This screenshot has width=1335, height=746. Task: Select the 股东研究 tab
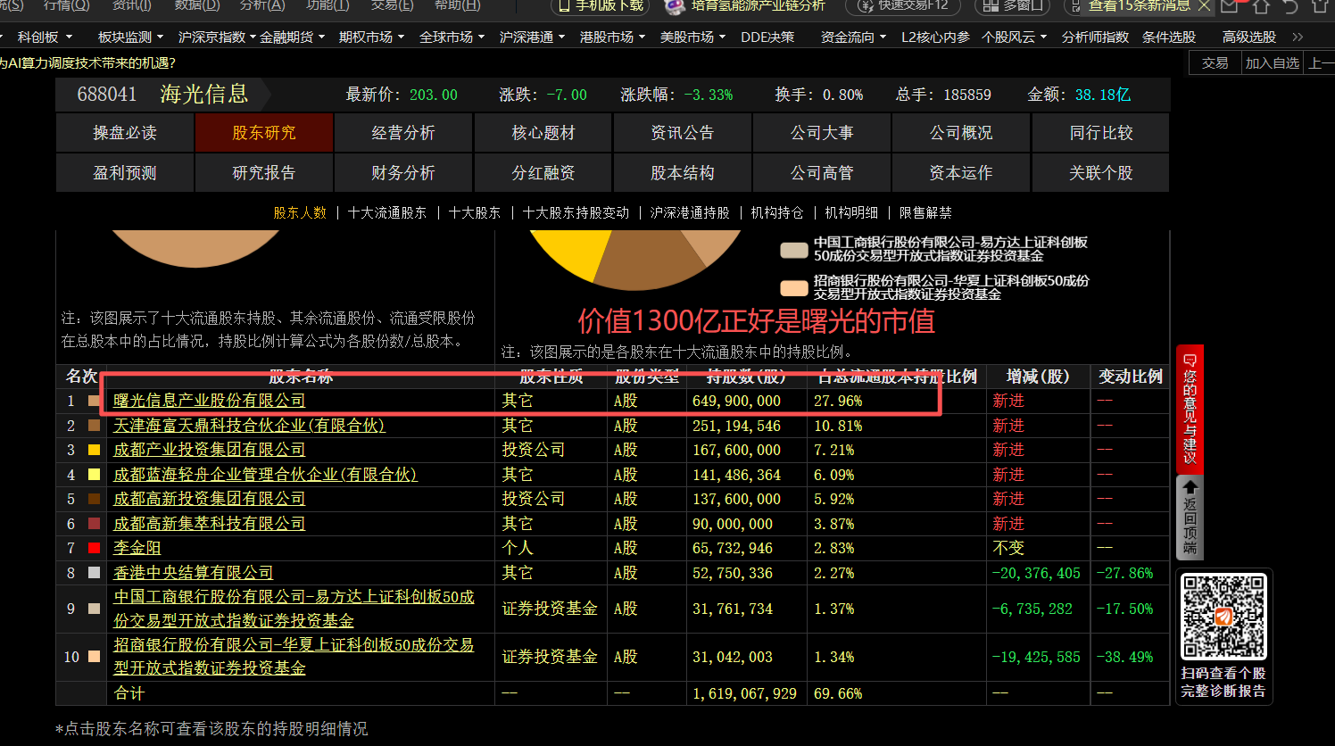point(264,133)
